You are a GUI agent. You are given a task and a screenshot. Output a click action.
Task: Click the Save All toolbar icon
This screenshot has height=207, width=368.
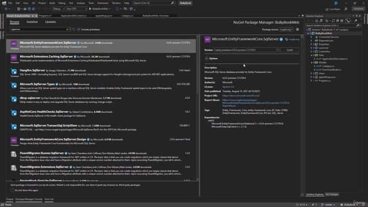pyautogui.click(x=33, y=9)
